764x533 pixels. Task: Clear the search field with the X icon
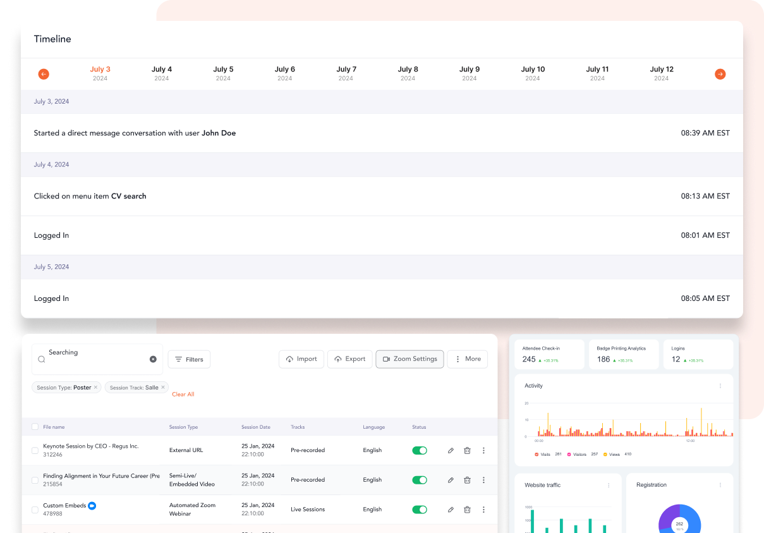(x=153, y=359)
